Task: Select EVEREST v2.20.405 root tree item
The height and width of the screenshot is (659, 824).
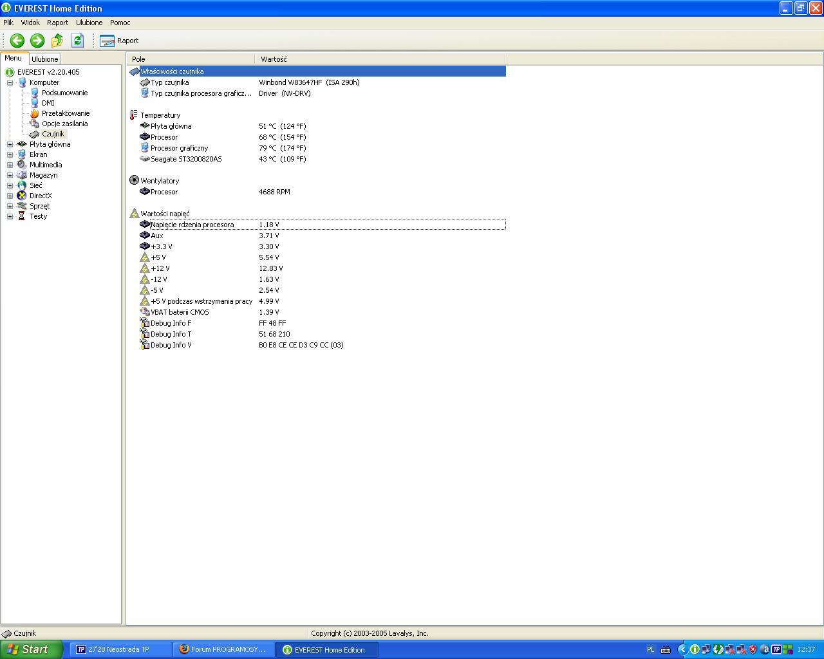Action: click(x=48, y=72)
